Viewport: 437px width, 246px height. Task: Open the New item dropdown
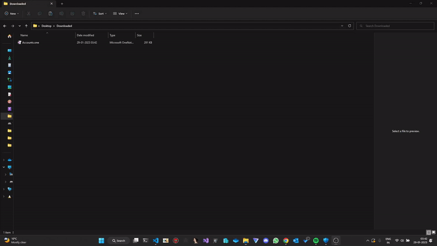pos(11,13)
